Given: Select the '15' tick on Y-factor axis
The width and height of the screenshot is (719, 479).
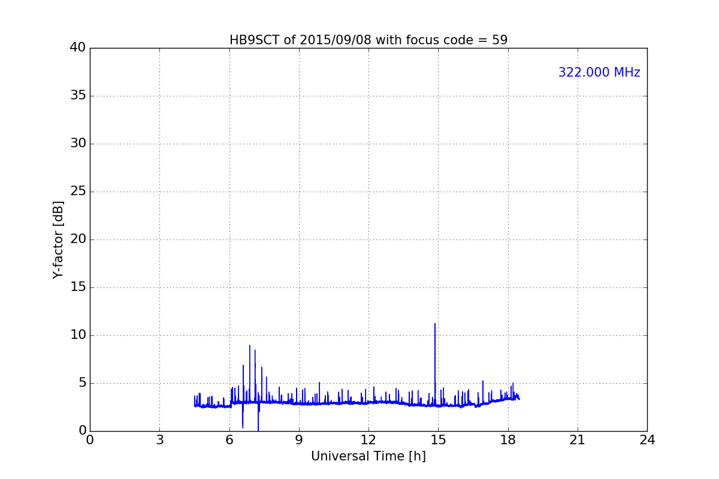Looking at the screenshot, I should (x=78, y=287).
